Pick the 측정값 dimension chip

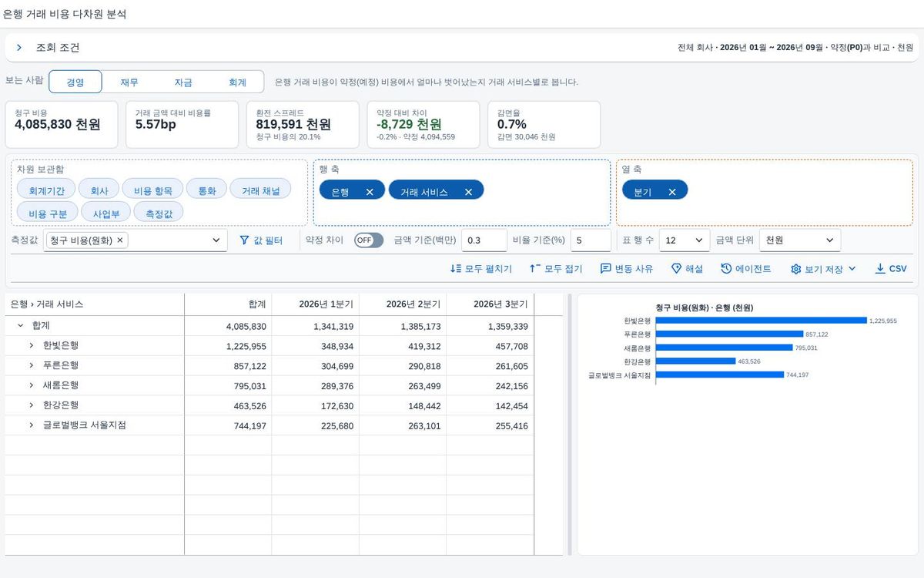click(x=159, y=212)
